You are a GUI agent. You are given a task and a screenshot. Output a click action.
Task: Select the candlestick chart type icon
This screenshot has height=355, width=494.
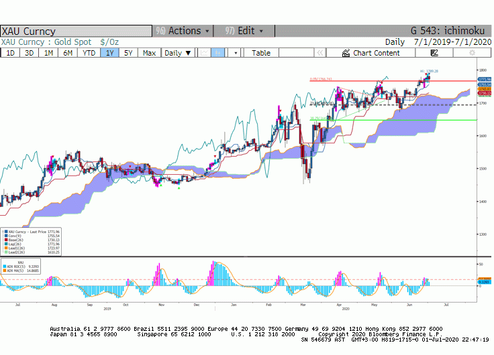click(x=218, y=53)
